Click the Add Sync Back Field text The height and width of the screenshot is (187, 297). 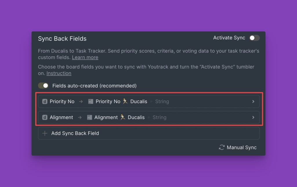[75, 133]
